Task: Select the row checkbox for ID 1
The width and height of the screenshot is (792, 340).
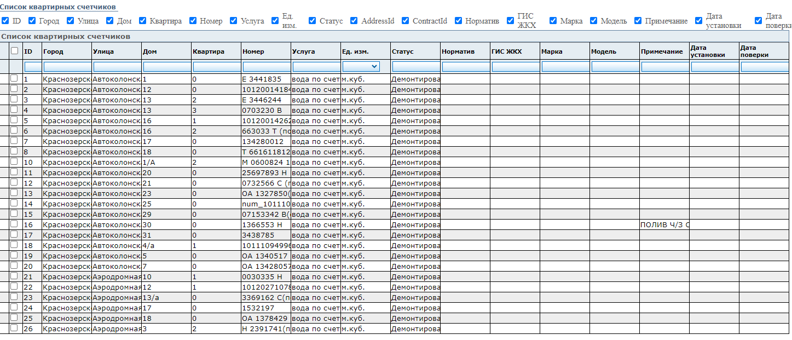Action: pos(14,78)
